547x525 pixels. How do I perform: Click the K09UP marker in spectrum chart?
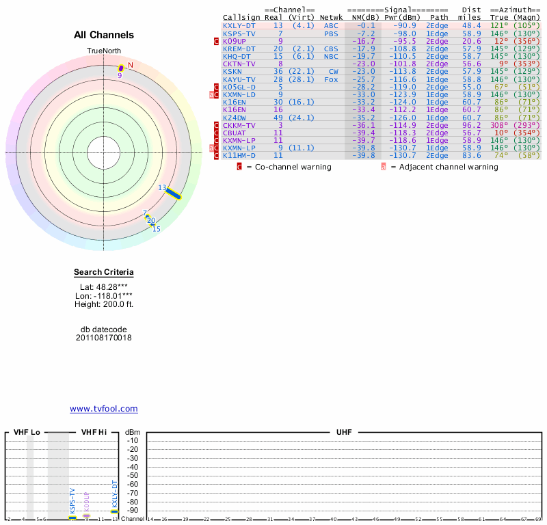(x=87, y=515)
